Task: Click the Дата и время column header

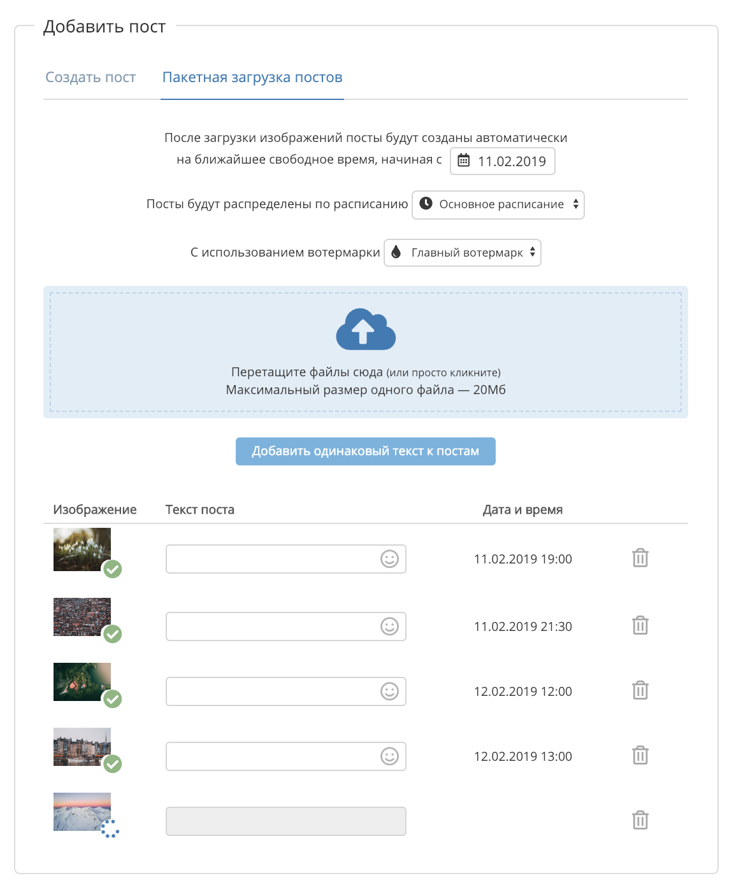Action: point(523,510)
